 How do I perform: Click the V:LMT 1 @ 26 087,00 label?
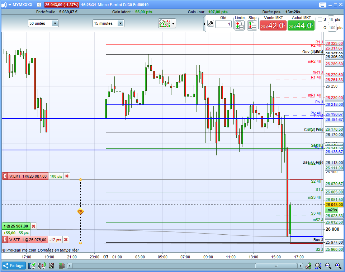[28, 176]
